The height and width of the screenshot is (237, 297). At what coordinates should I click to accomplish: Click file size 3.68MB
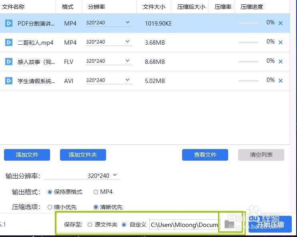[x=155, y=43]
